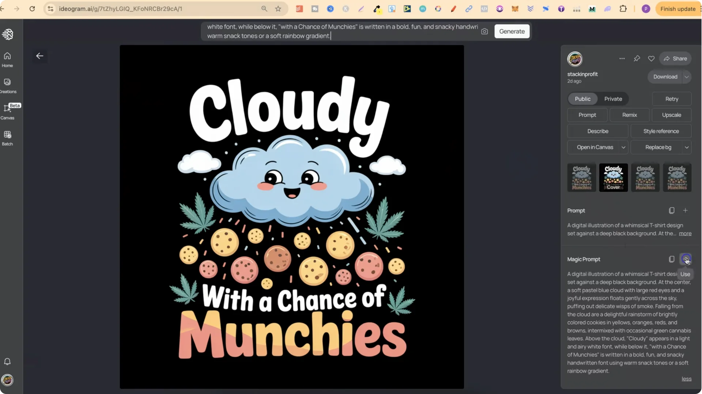702x394 pixels.
Task: Pin the image using the pin icon
Action: coord(637,58)
